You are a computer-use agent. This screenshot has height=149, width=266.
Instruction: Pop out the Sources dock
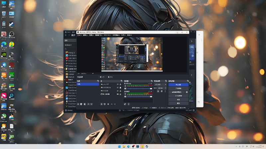click(x=121, y=81)
